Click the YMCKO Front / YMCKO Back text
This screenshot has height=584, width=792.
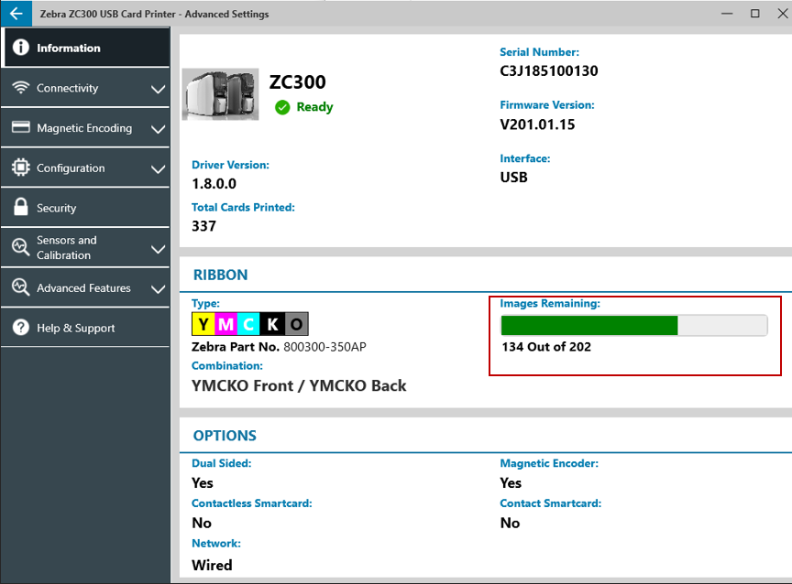[x=299, y=385]
